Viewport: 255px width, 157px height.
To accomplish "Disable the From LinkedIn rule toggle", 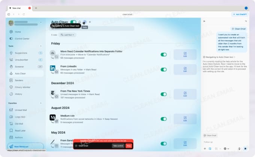I will [163, 69].
